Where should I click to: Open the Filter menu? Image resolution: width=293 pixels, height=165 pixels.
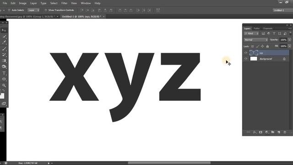[64, 3]
